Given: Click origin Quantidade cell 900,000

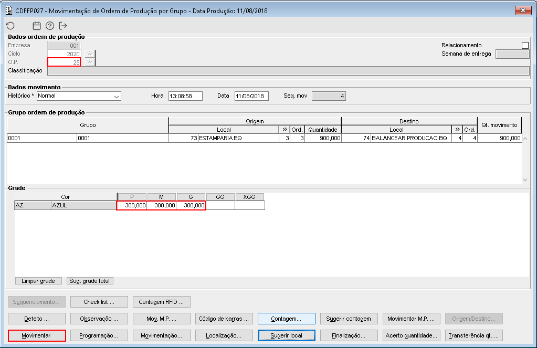Looking at the screenshot, I should [x=323, y=138].
